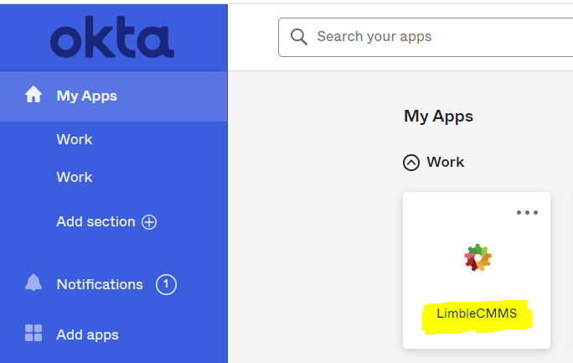Open Notifications from the sidebar
This screenshot has height=363, width=573.
point(100,284)
